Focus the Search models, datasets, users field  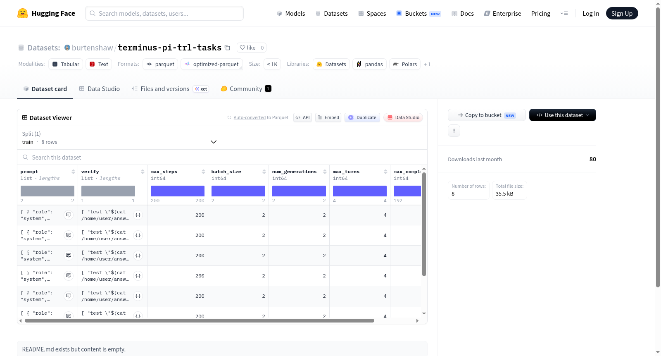tap(164, 13)
